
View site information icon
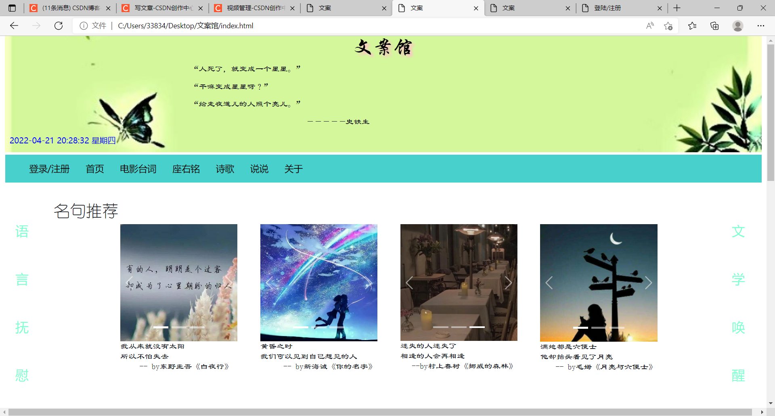tap(84, 26)
